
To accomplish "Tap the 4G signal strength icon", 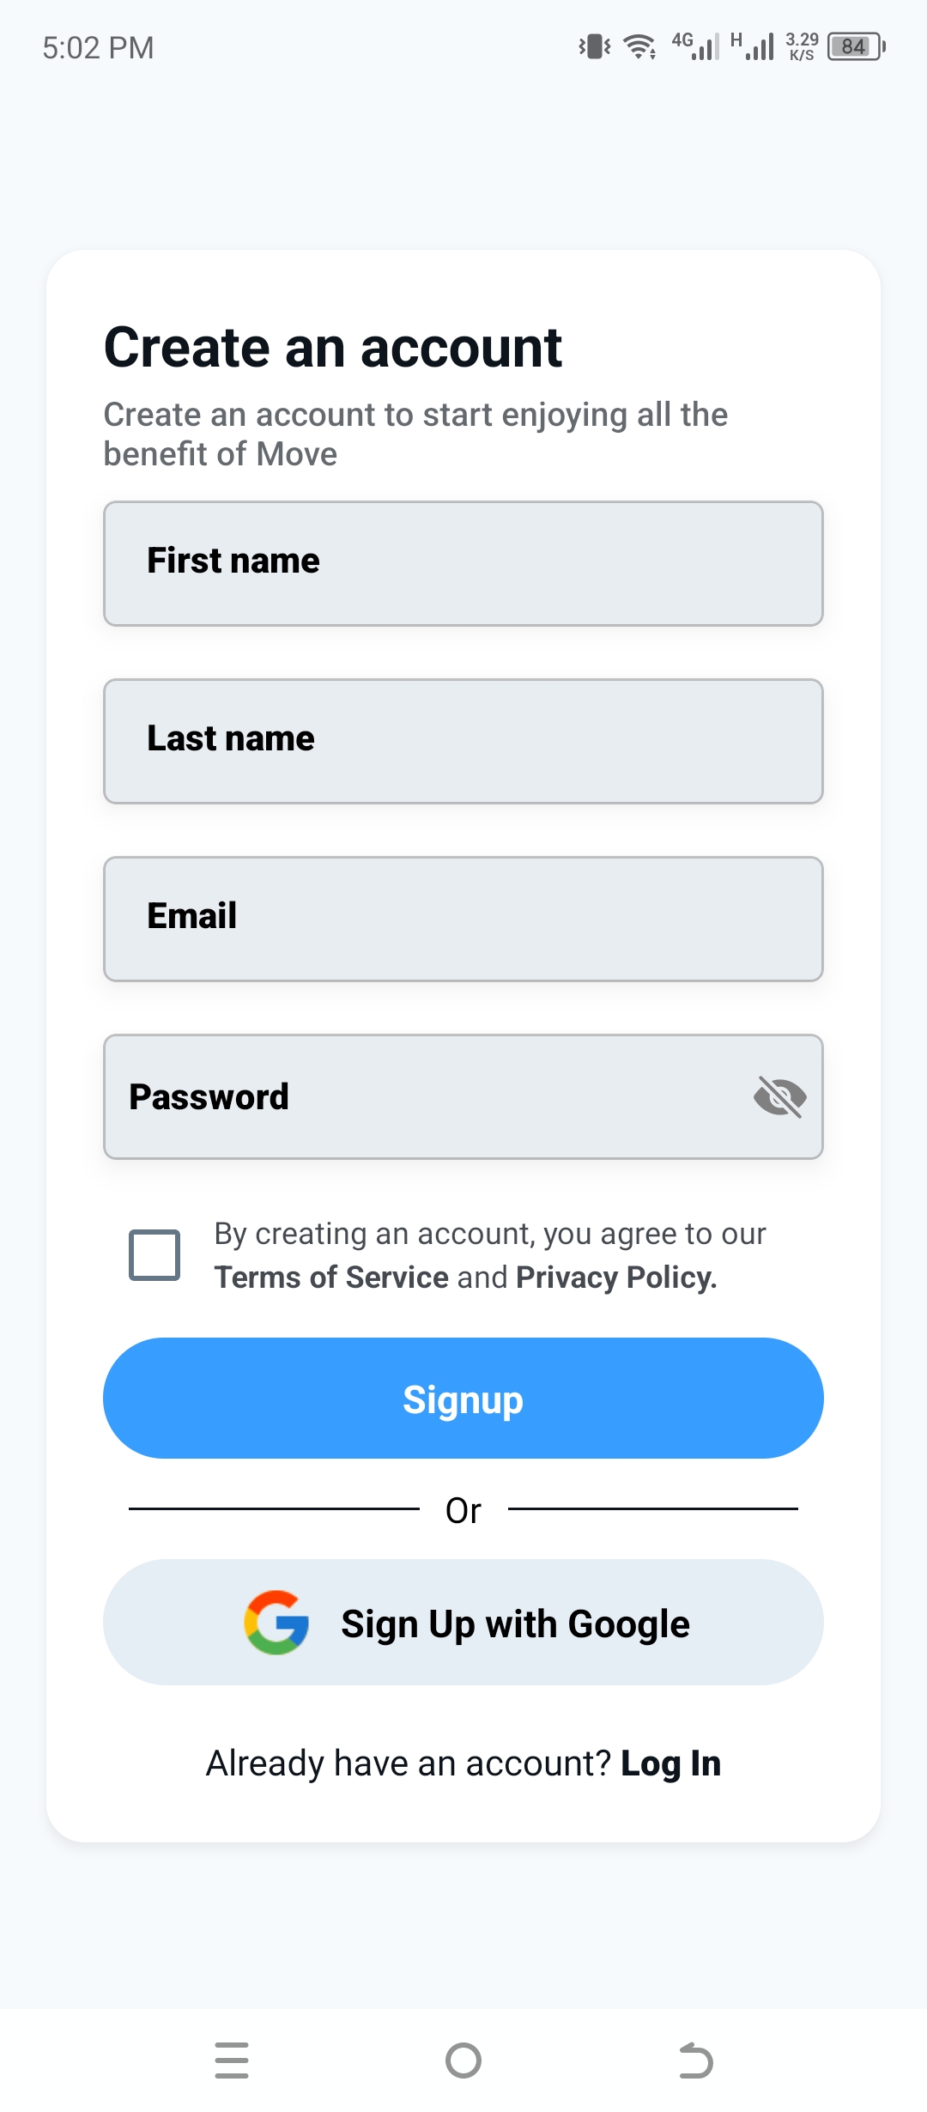I will point(695,46).
